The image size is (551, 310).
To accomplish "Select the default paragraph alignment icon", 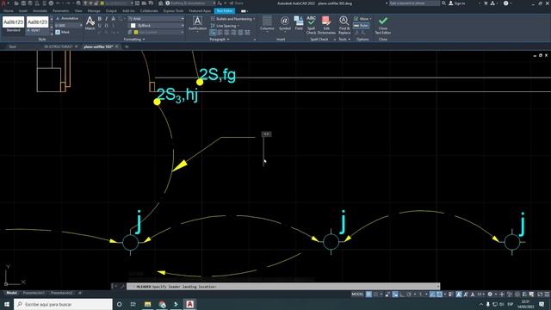I will coord(213,33).
